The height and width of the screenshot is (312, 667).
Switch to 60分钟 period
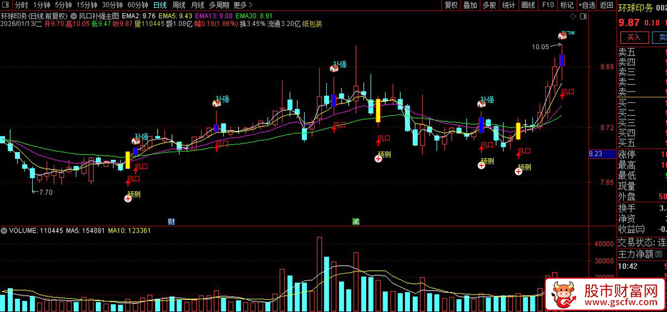pyautogui.click(x=138, y=5)
